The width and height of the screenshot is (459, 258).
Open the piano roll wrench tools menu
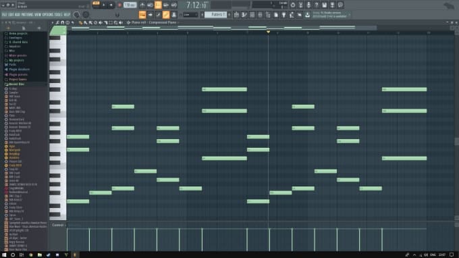click(x=57, y=22)
